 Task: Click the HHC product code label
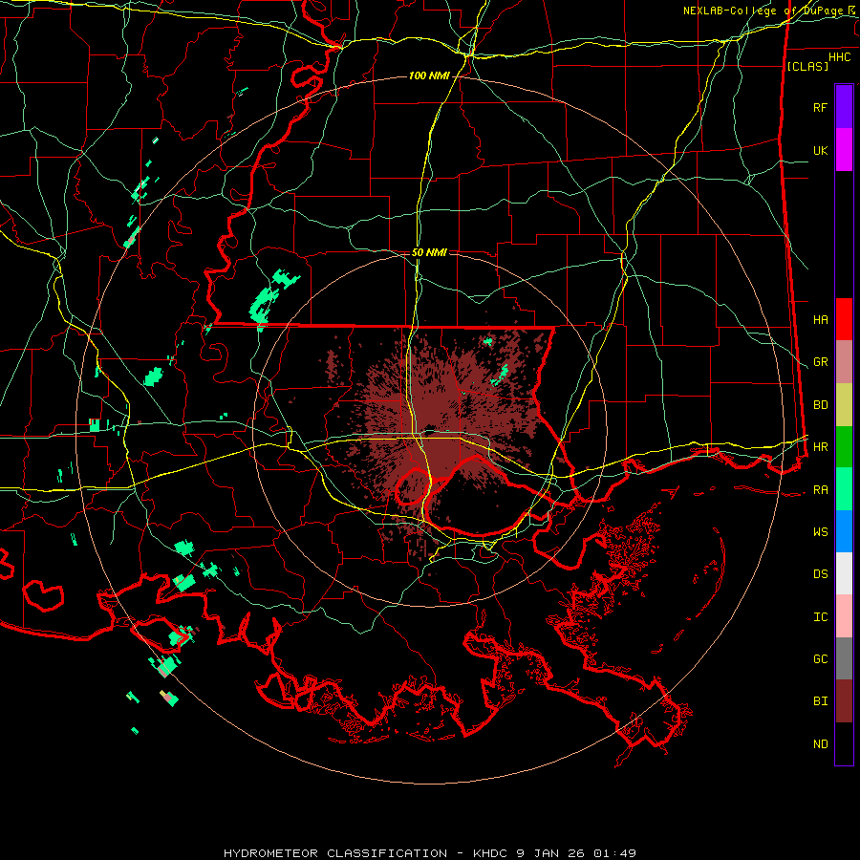tap(839, 57)
